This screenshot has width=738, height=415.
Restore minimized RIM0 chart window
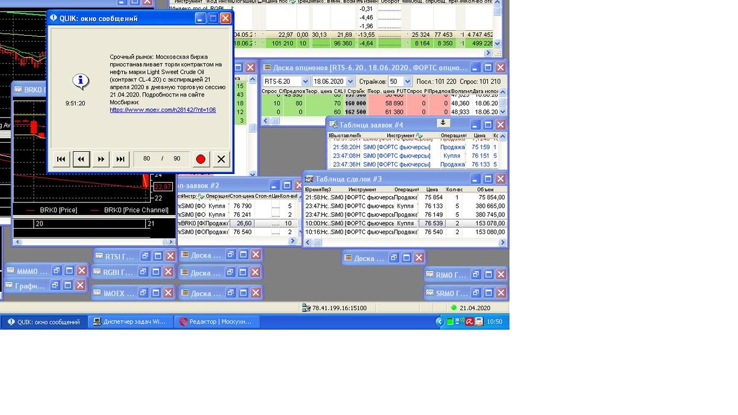click(x=476, y=275)
